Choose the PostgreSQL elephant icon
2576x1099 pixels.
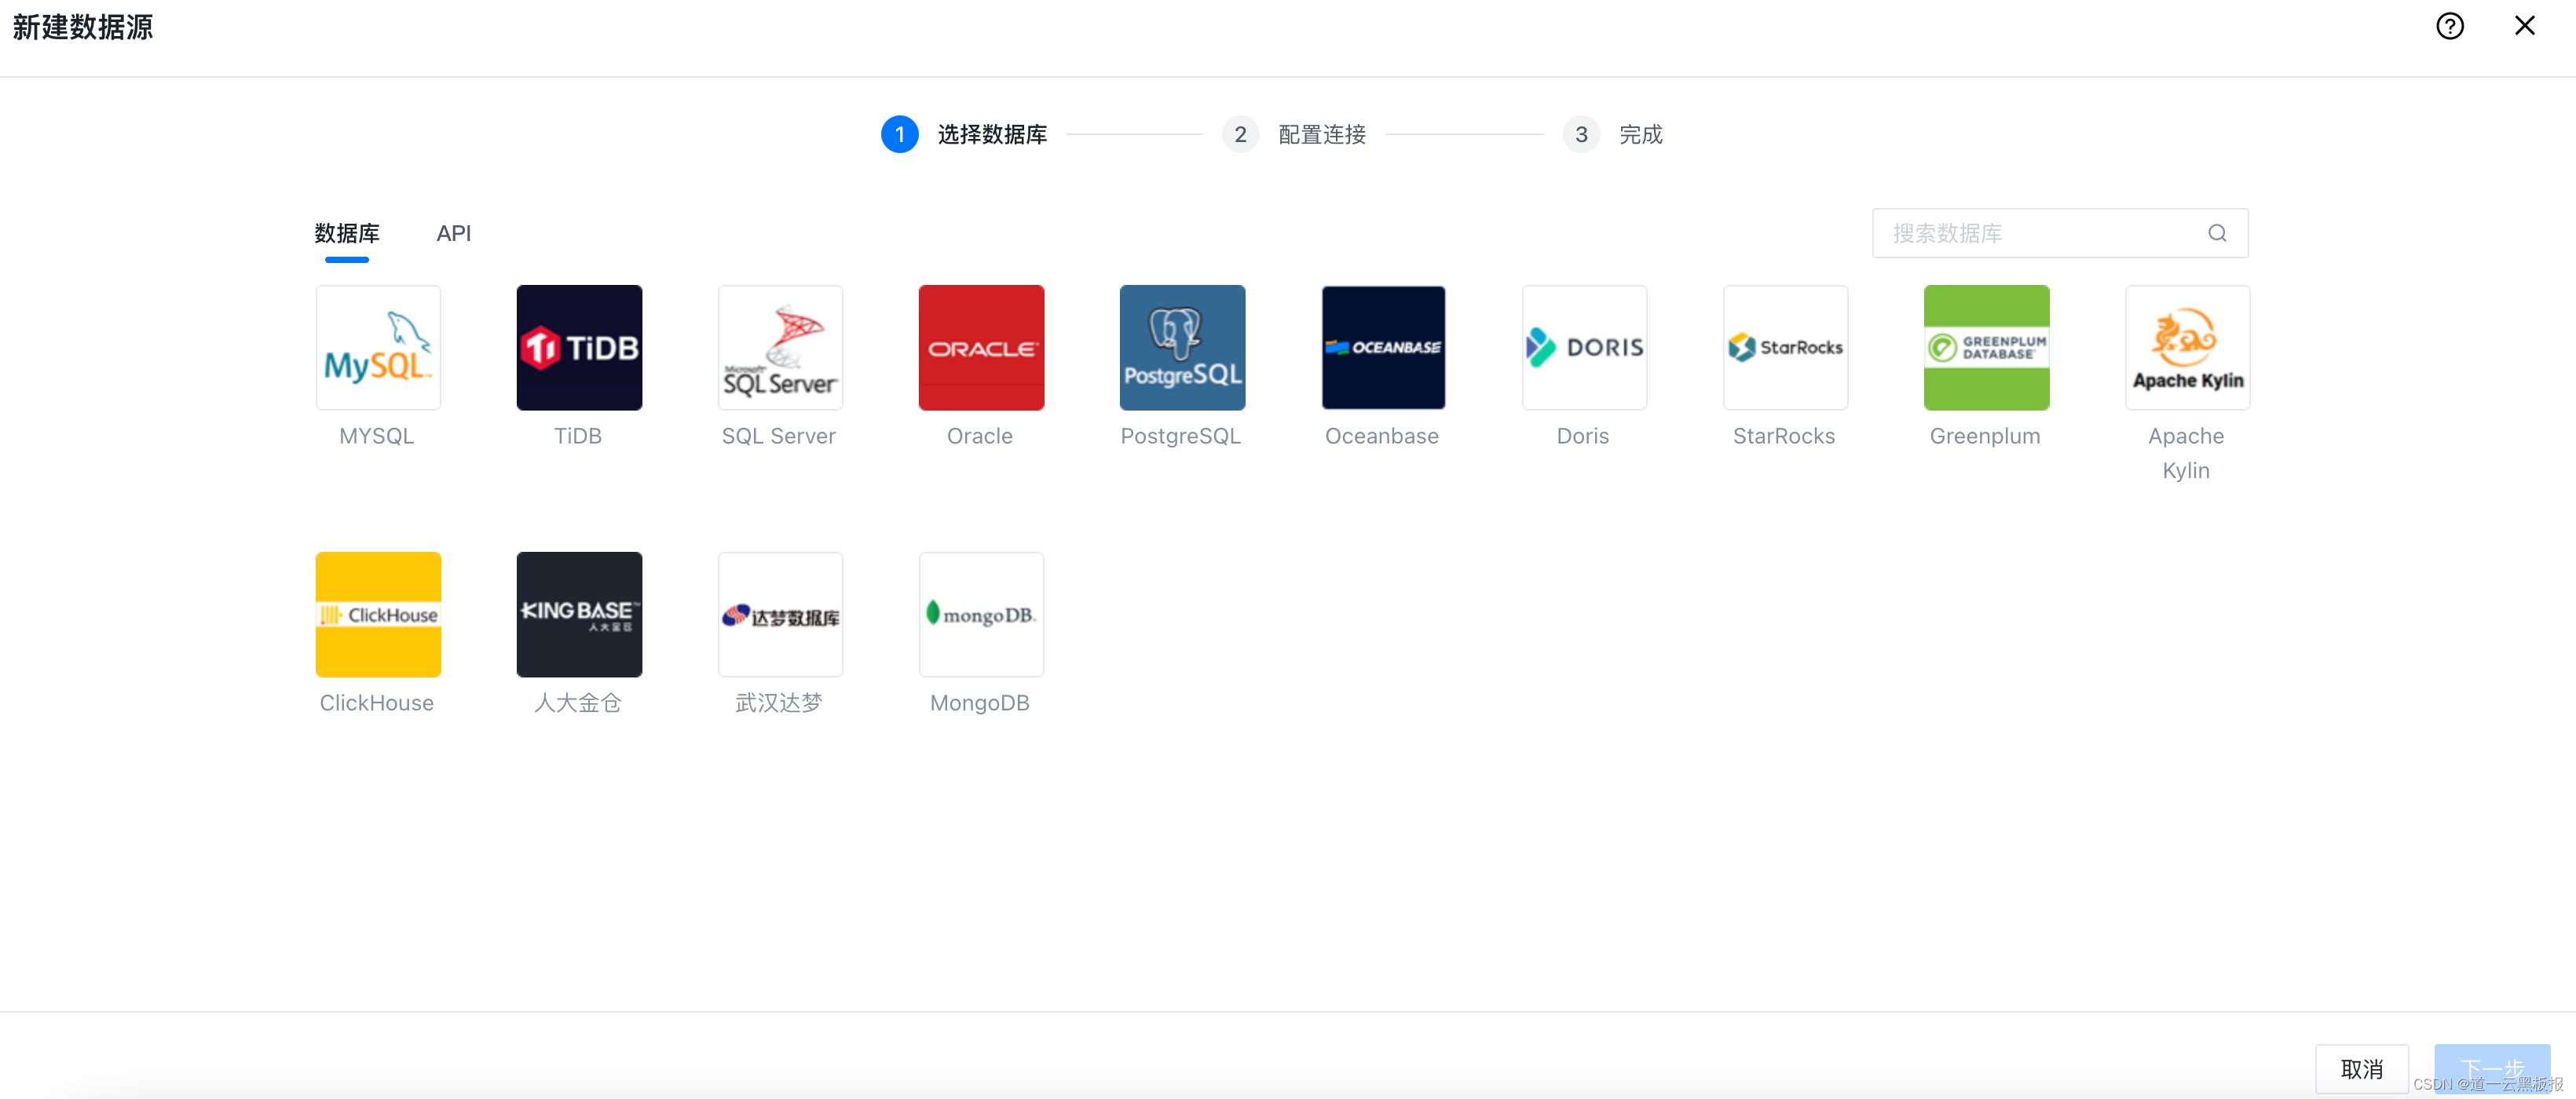(1182, 348)
